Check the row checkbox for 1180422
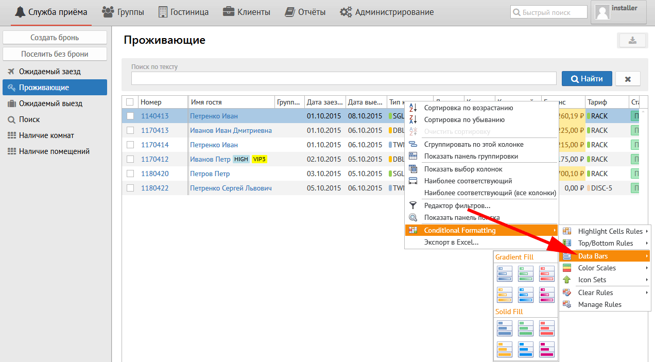 click(130, 188)
